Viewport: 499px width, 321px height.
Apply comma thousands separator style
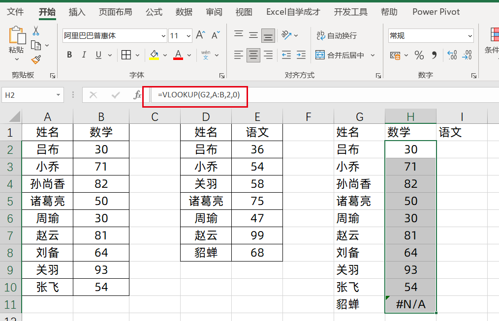(x=434, y=55)
